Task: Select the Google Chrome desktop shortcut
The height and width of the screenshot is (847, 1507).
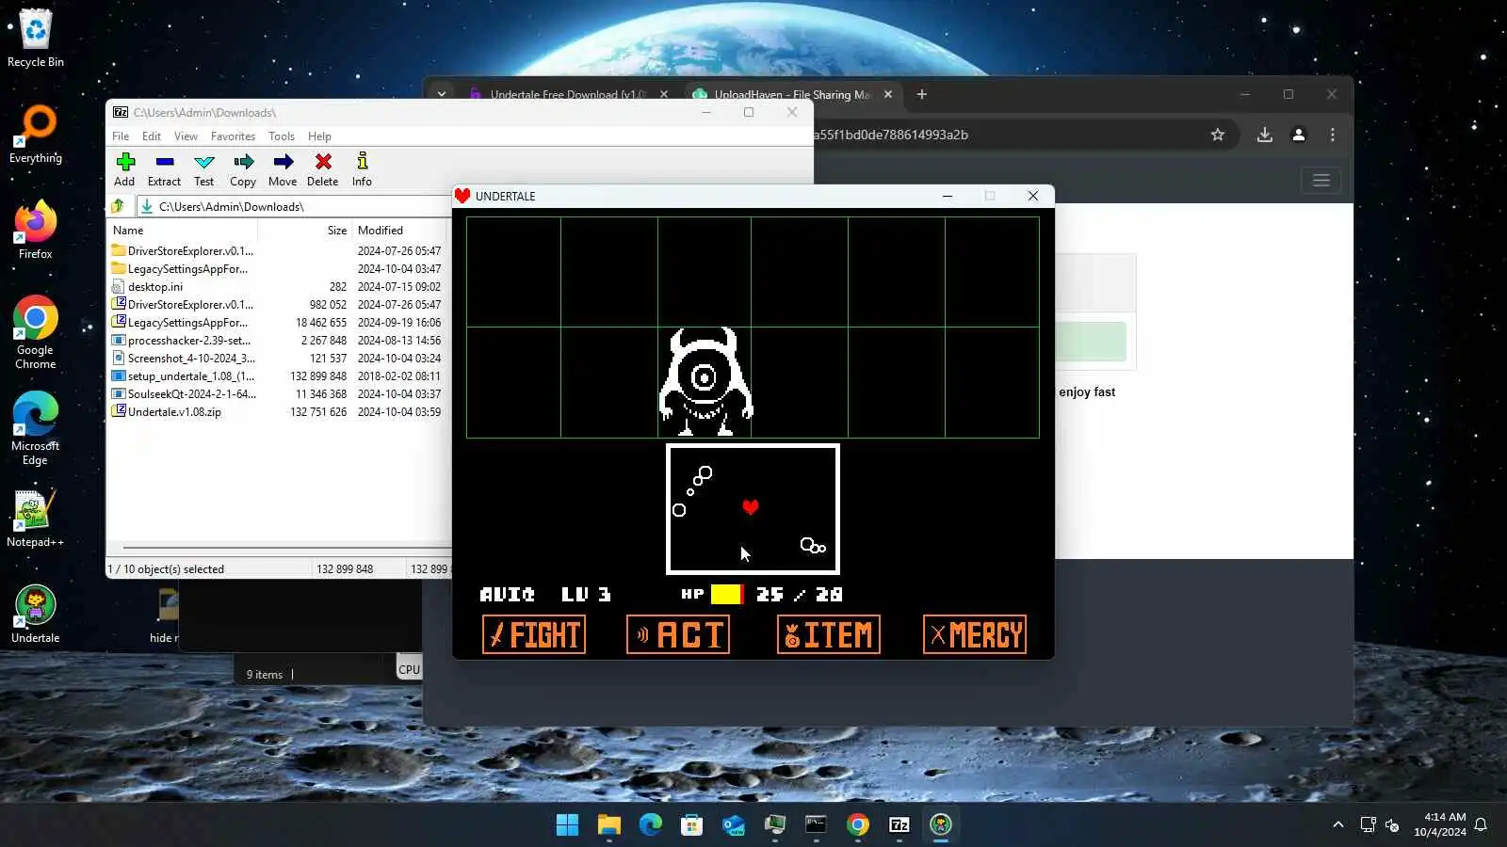Action: point(36,332)
